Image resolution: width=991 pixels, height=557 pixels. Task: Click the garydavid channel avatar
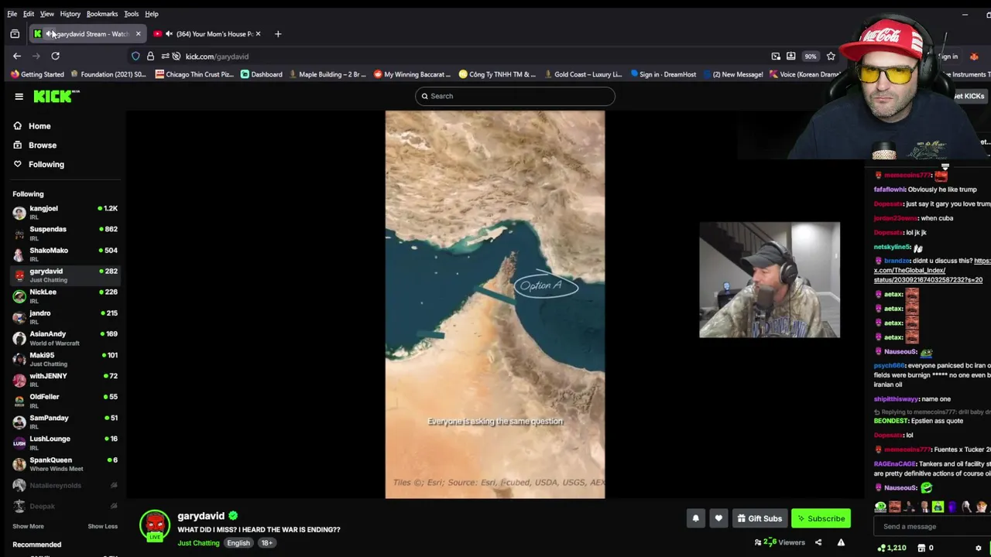[x=155, y=525]
